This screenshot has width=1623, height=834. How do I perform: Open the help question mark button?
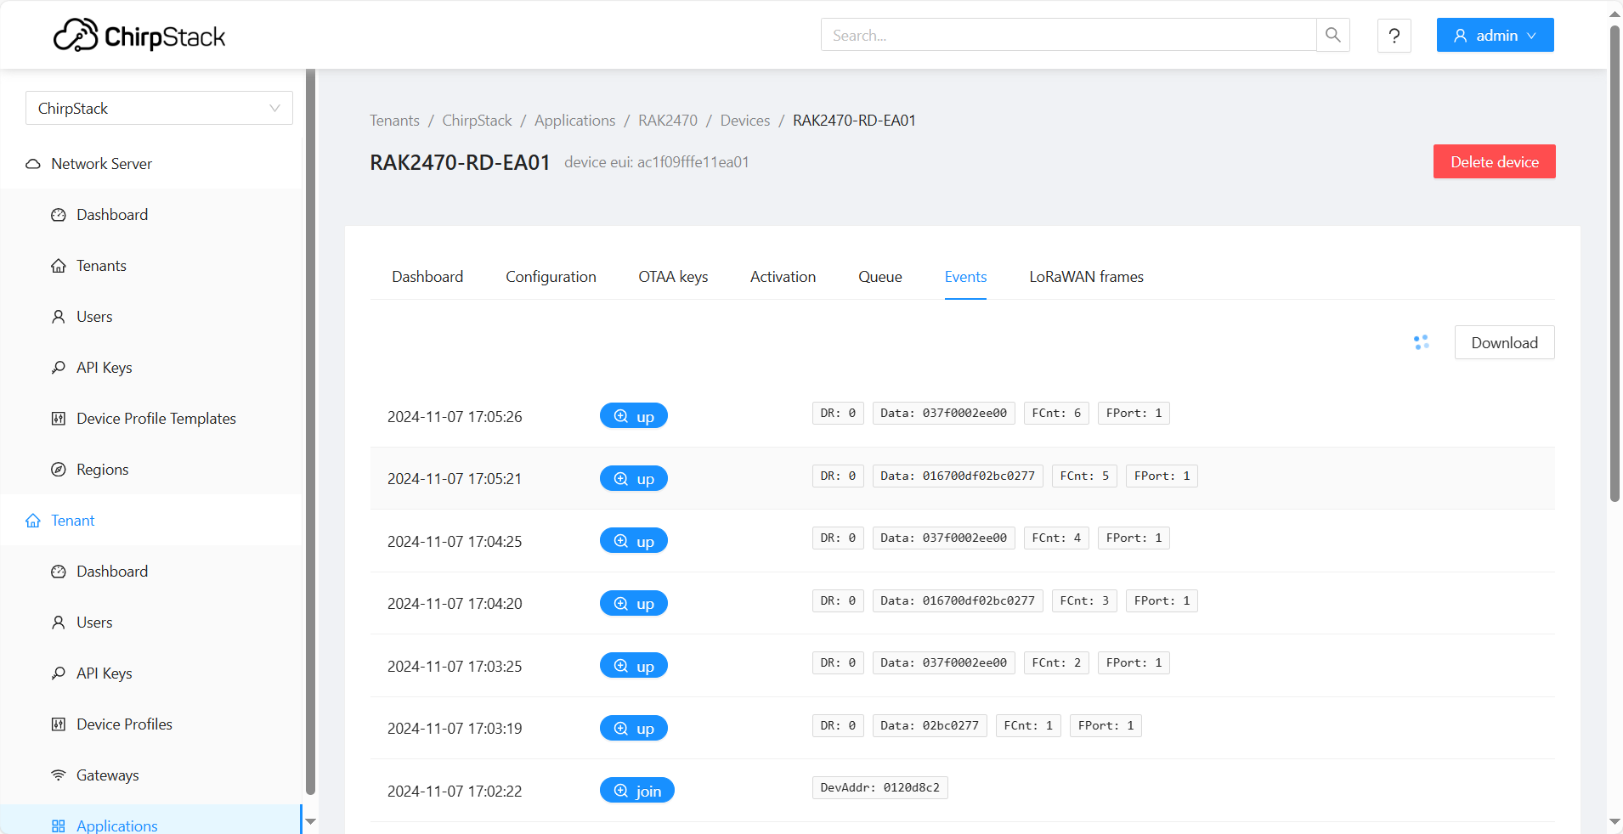(x=1394, y=36)
